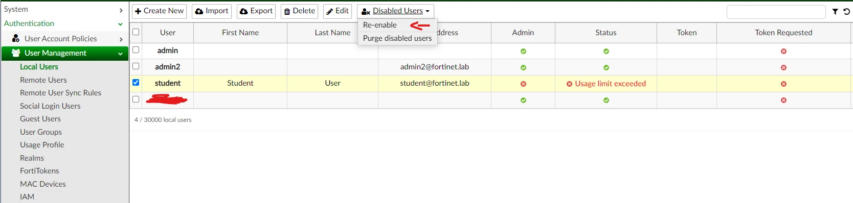This screenshot has width=853, height=203.
Task: Click the Import button
Action: [212, 11]
